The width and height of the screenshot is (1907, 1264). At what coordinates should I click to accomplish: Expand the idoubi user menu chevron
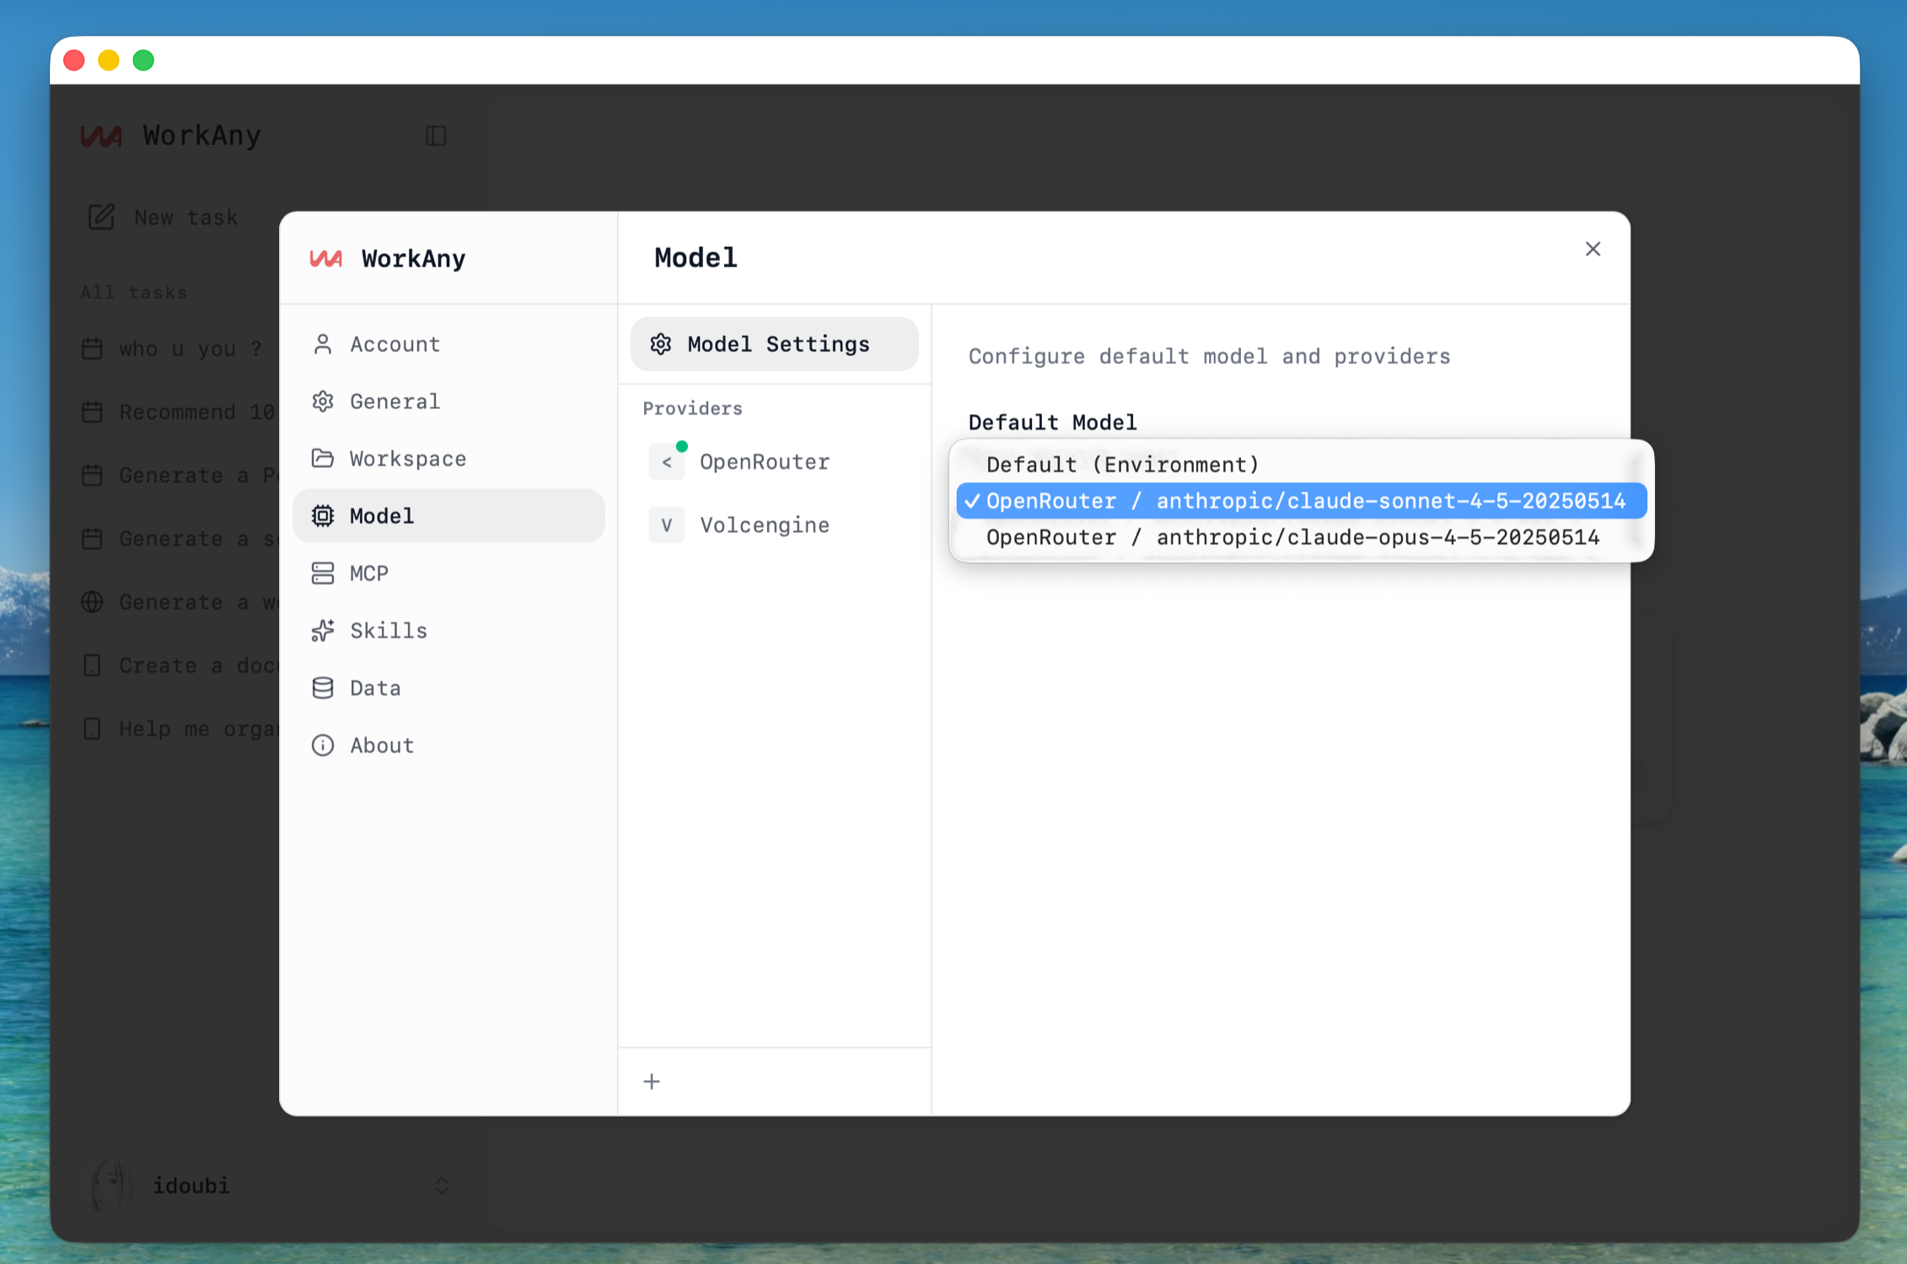[442, 1186]
